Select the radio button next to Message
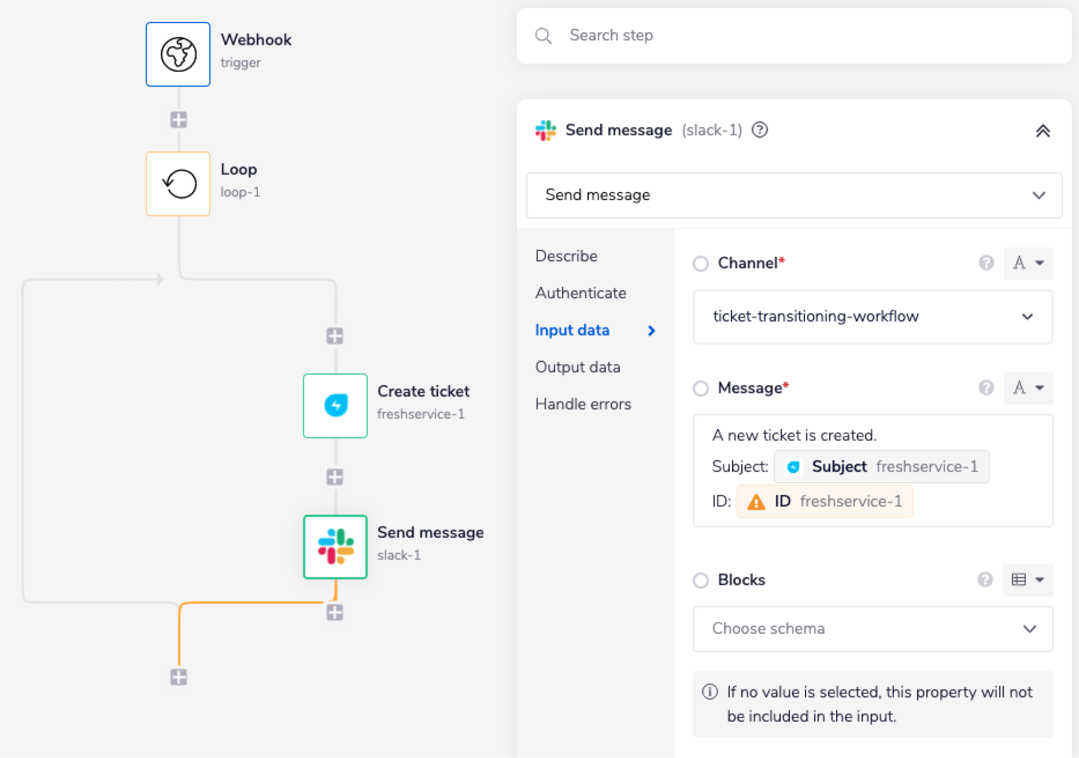Screen dimensions: 1079x758 [701, 388]
